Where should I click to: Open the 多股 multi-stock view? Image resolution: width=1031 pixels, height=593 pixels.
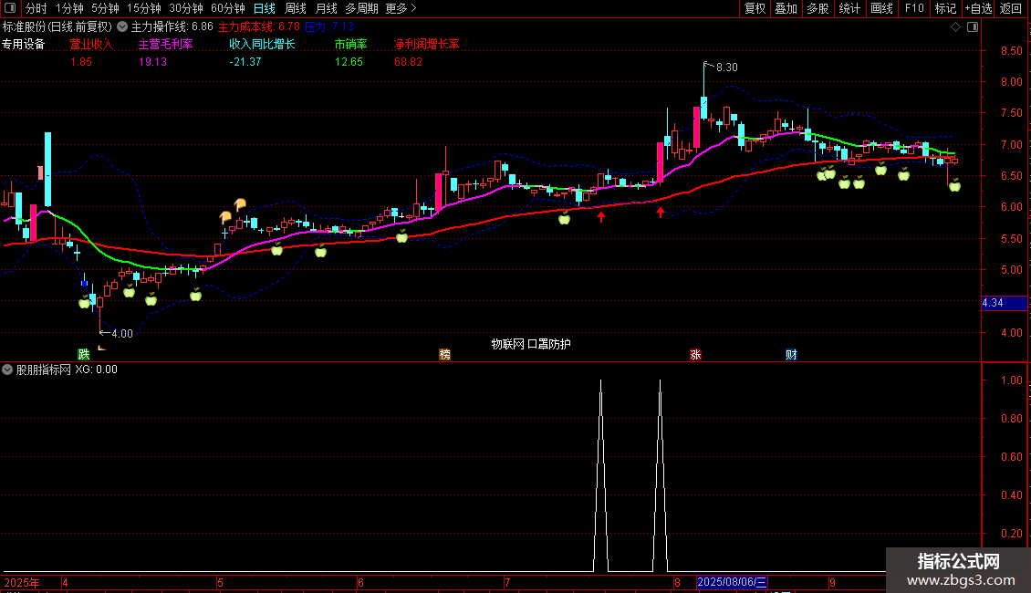pyautogui.click(x=818, y=8)
